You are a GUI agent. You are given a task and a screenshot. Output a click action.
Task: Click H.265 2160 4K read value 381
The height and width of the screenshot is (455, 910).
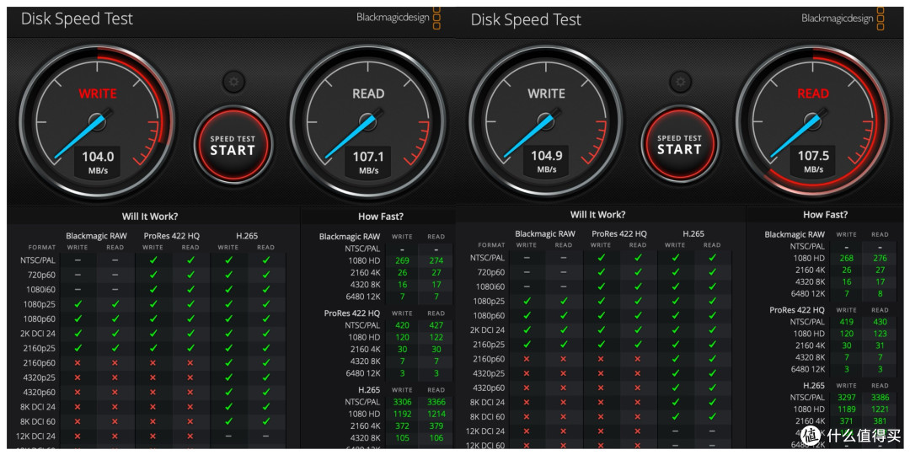coord(880,420)
